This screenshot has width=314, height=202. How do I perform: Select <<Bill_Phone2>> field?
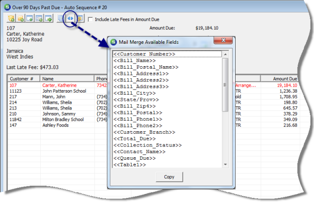click(x=167, y=126)
